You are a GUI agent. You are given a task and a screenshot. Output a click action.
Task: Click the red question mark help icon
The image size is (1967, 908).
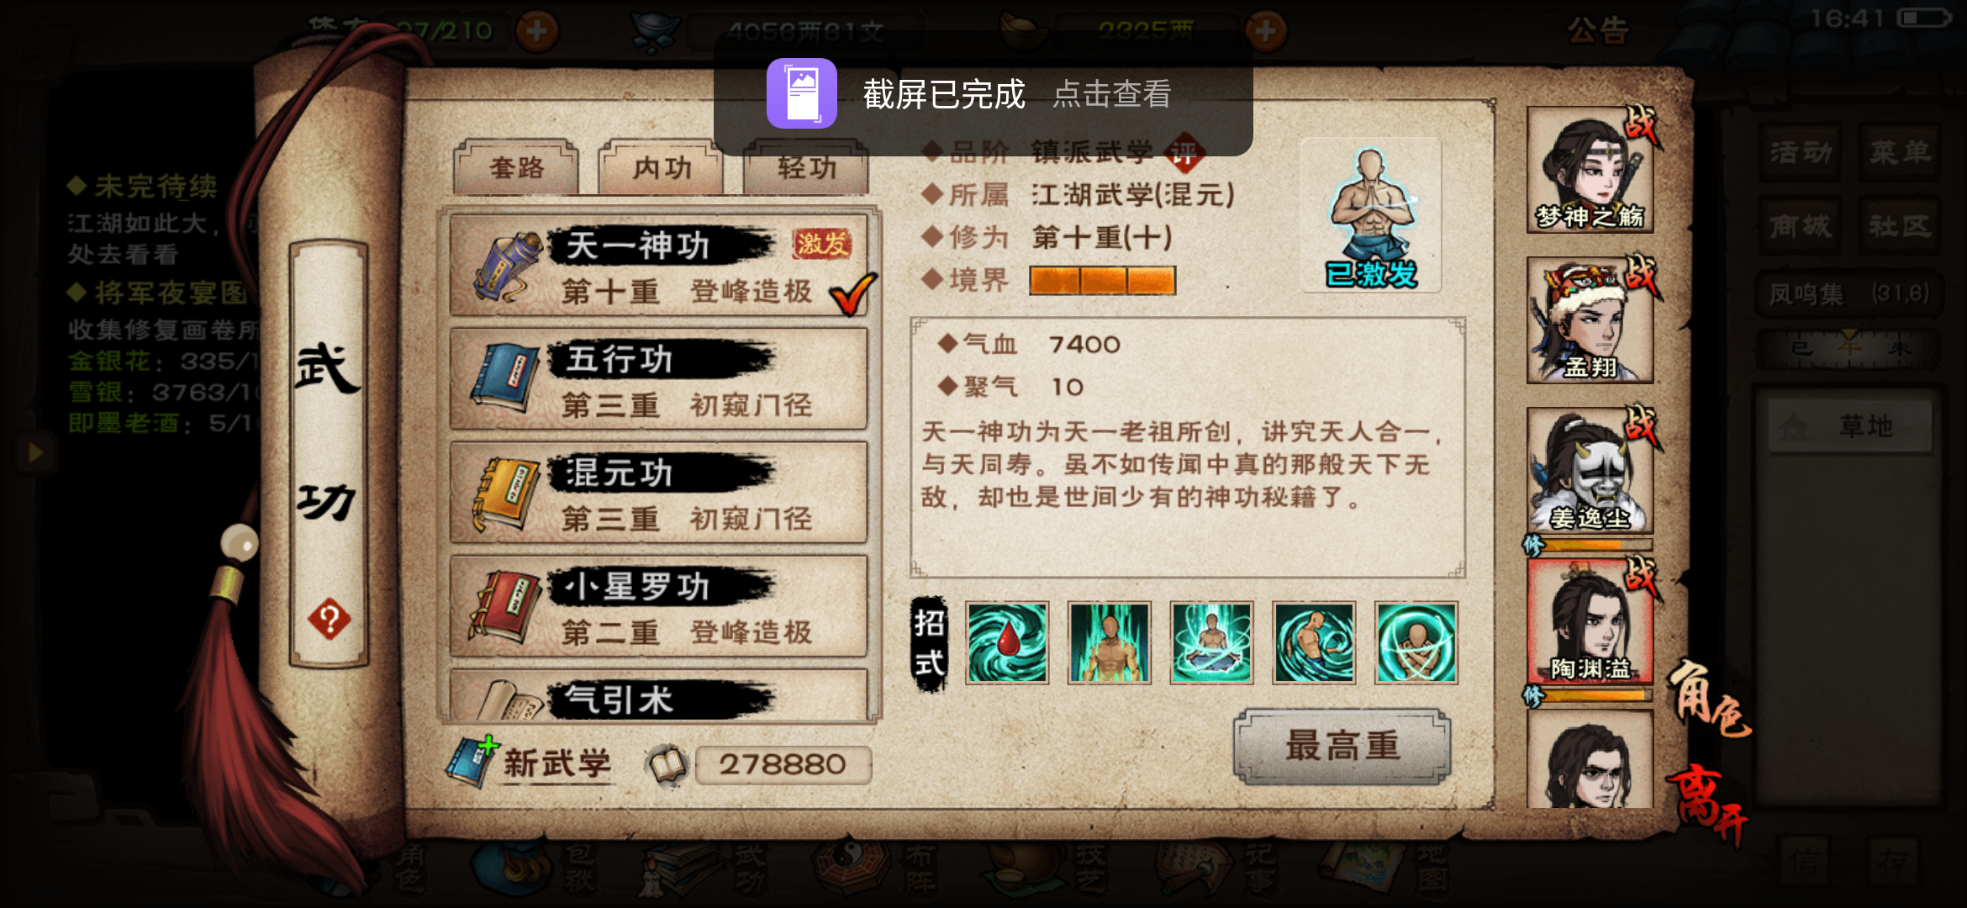[330, 620]
